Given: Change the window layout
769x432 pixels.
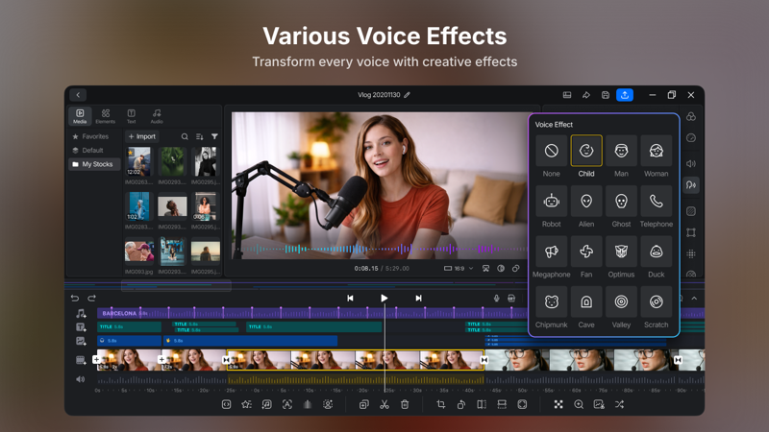Looking at the screenshot, I should [567, 95].
